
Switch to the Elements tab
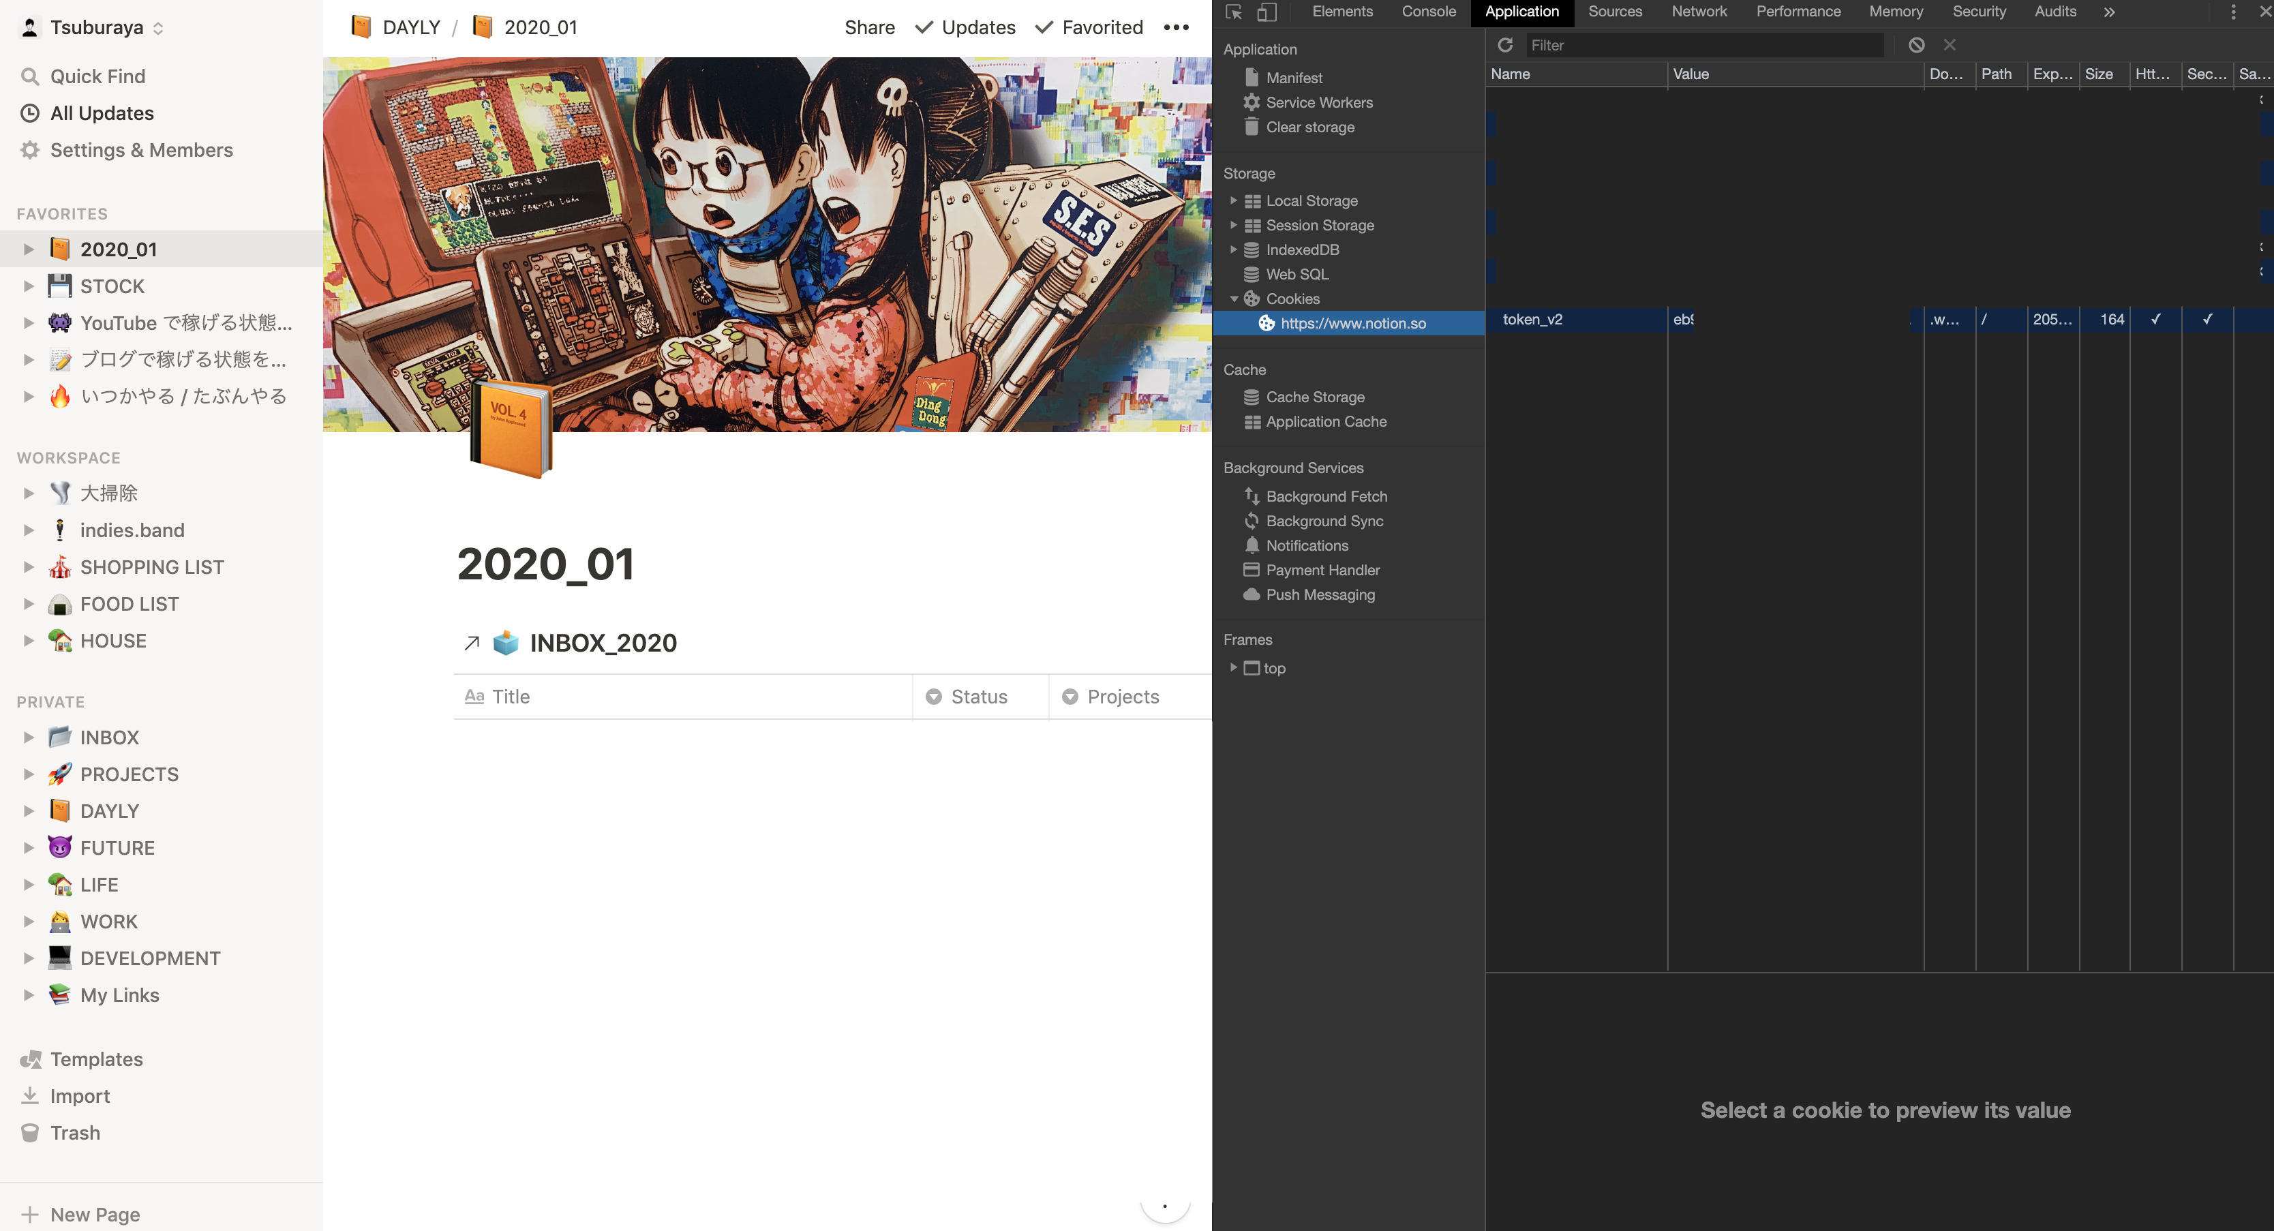point(1341,12)
